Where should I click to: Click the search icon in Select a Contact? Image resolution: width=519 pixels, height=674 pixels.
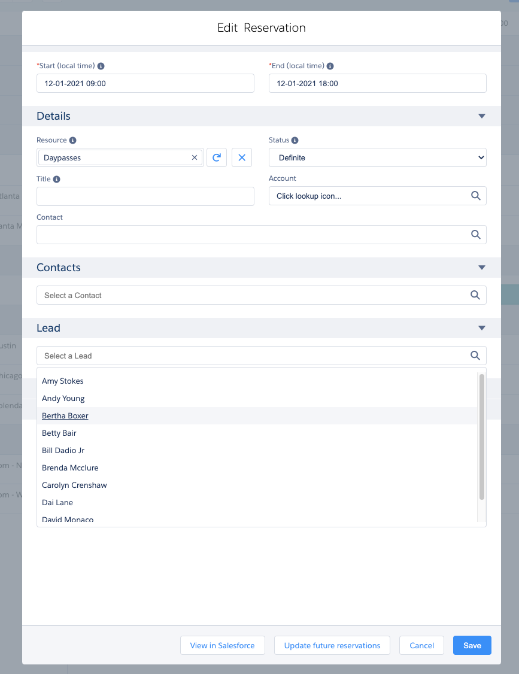coord(475,295)
